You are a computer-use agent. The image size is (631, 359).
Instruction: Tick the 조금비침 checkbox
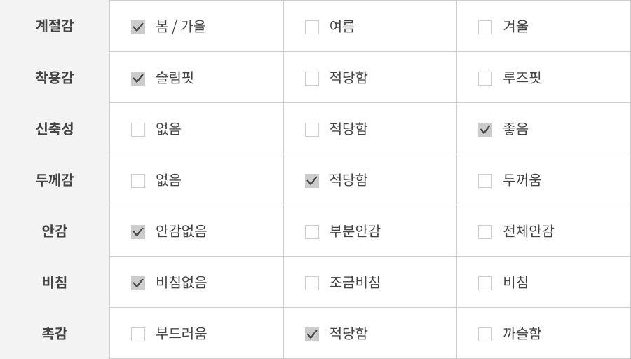(312, 283)
